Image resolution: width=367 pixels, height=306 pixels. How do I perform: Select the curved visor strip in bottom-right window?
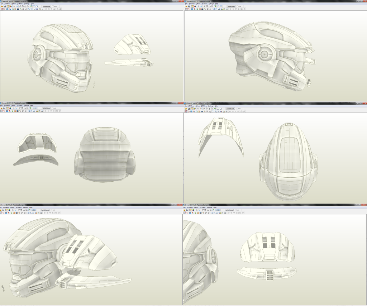[267, 274]
